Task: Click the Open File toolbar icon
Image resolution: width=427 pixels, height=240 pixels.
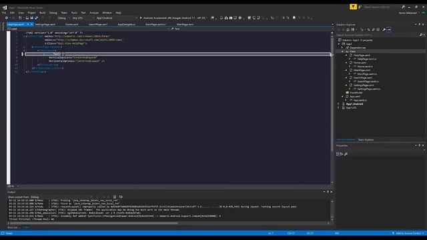Action: point(27,18)
